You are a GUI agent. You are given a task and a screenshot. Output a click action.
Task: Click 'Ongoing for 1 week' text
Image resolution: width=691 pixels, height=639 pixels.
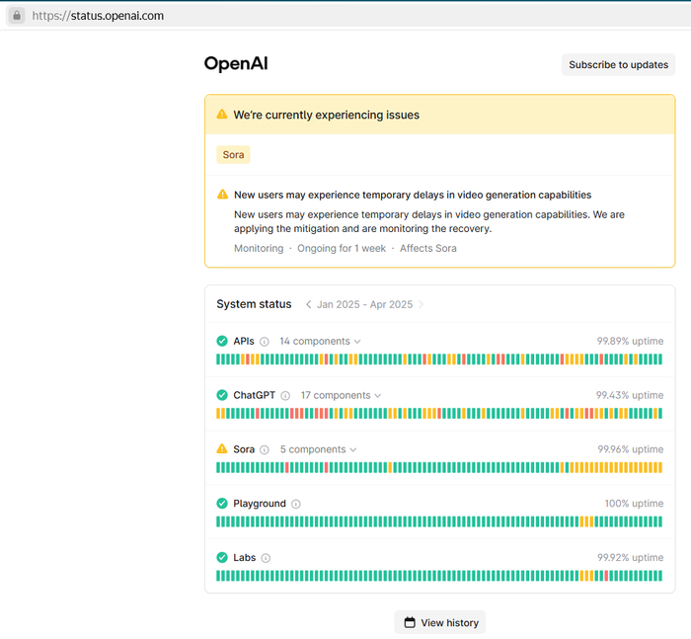[342, 248]
